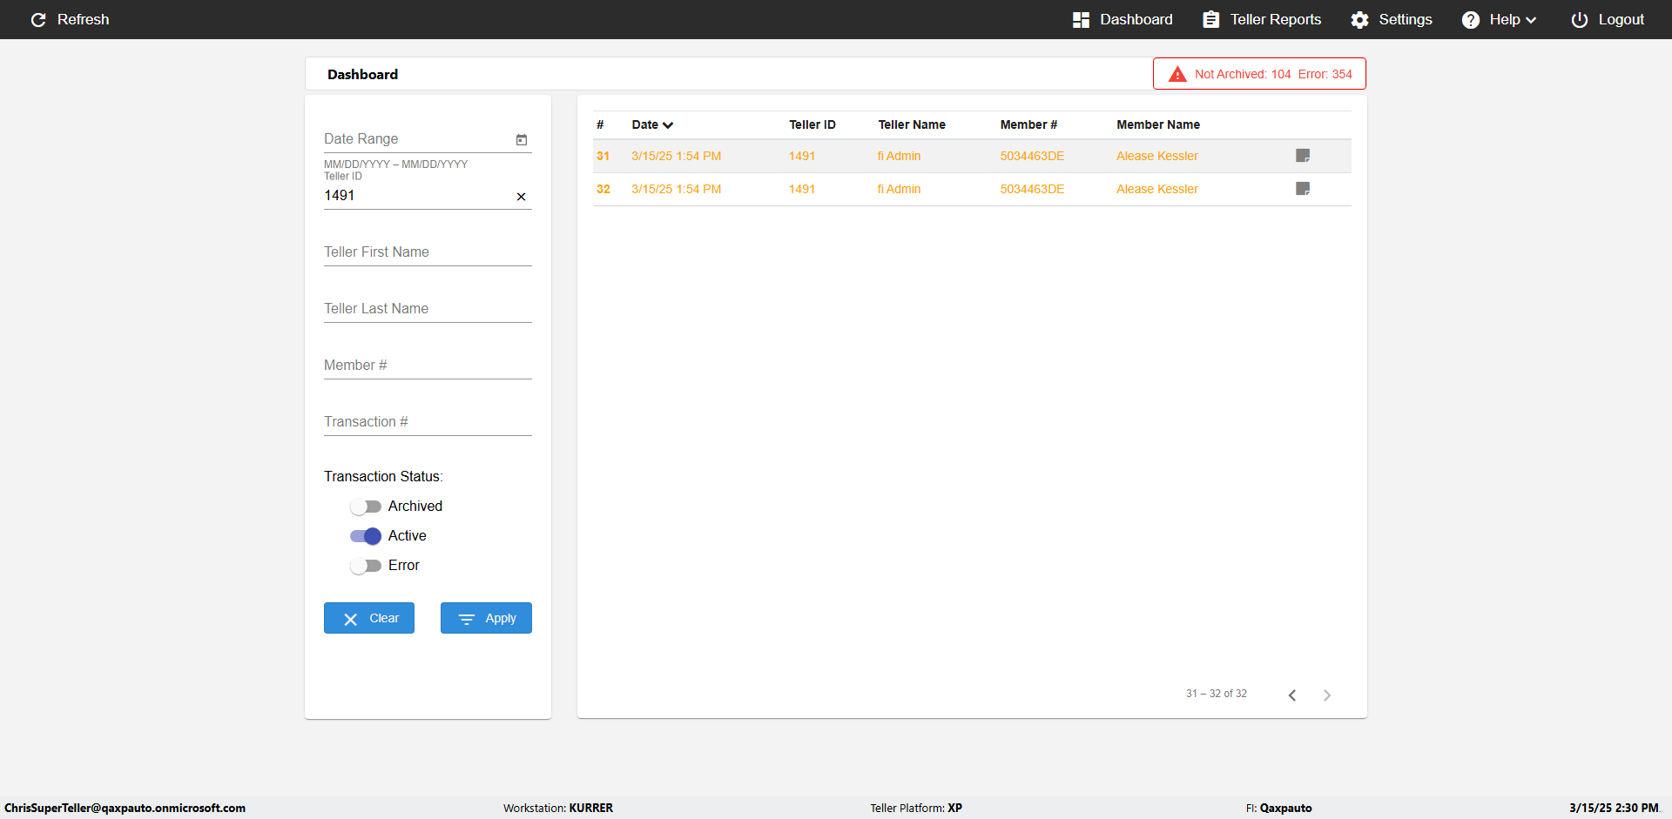1672x819 pixels.
Task: Focus the Teller First Name field
Action: [x=428, y=252]
